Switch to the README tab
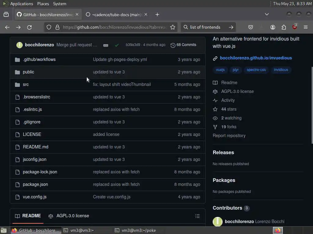Viewport: 313px width, 234px height. pyautogui.click(x=28, y=216)
